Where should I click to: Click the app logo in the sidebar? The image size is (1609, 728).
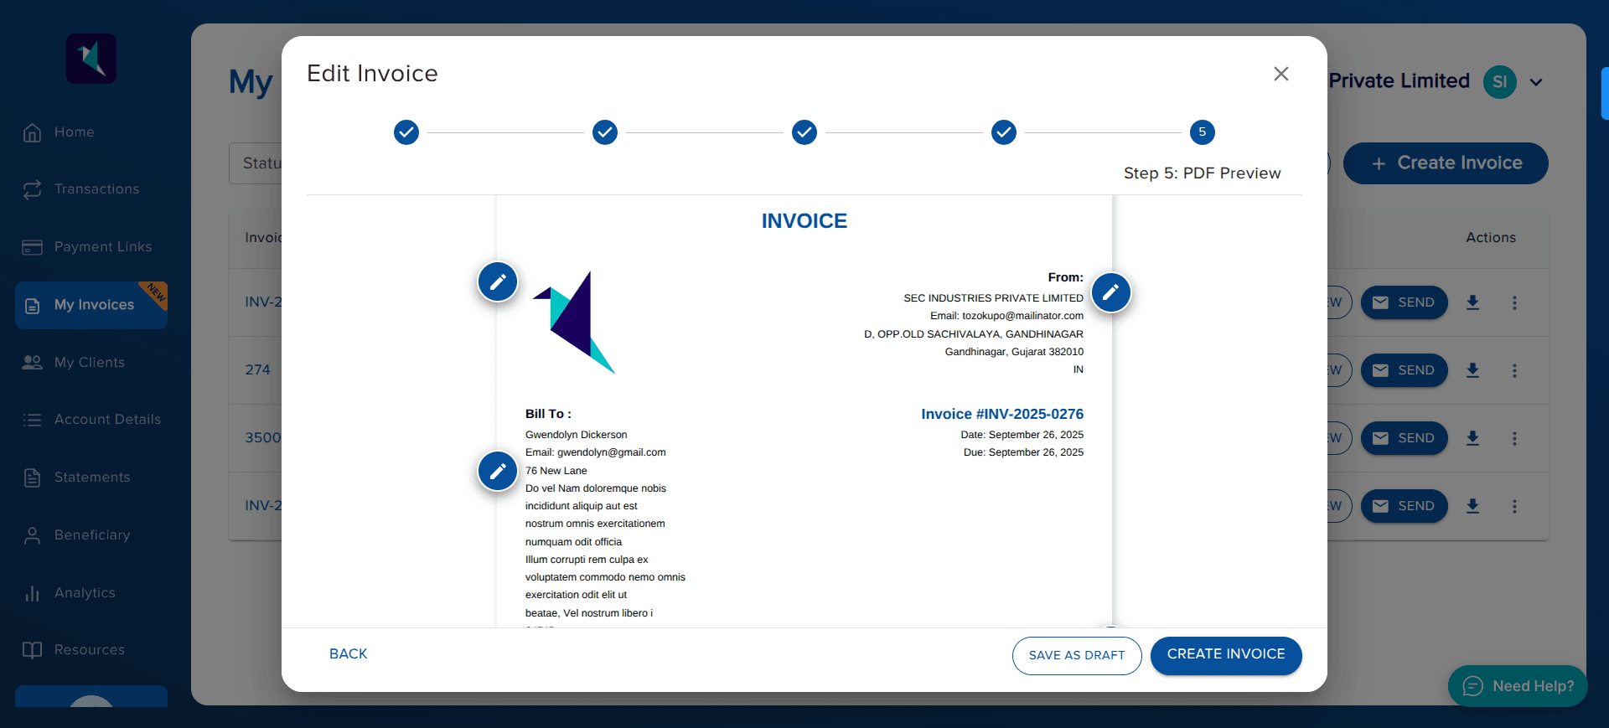tap(91, 59)
